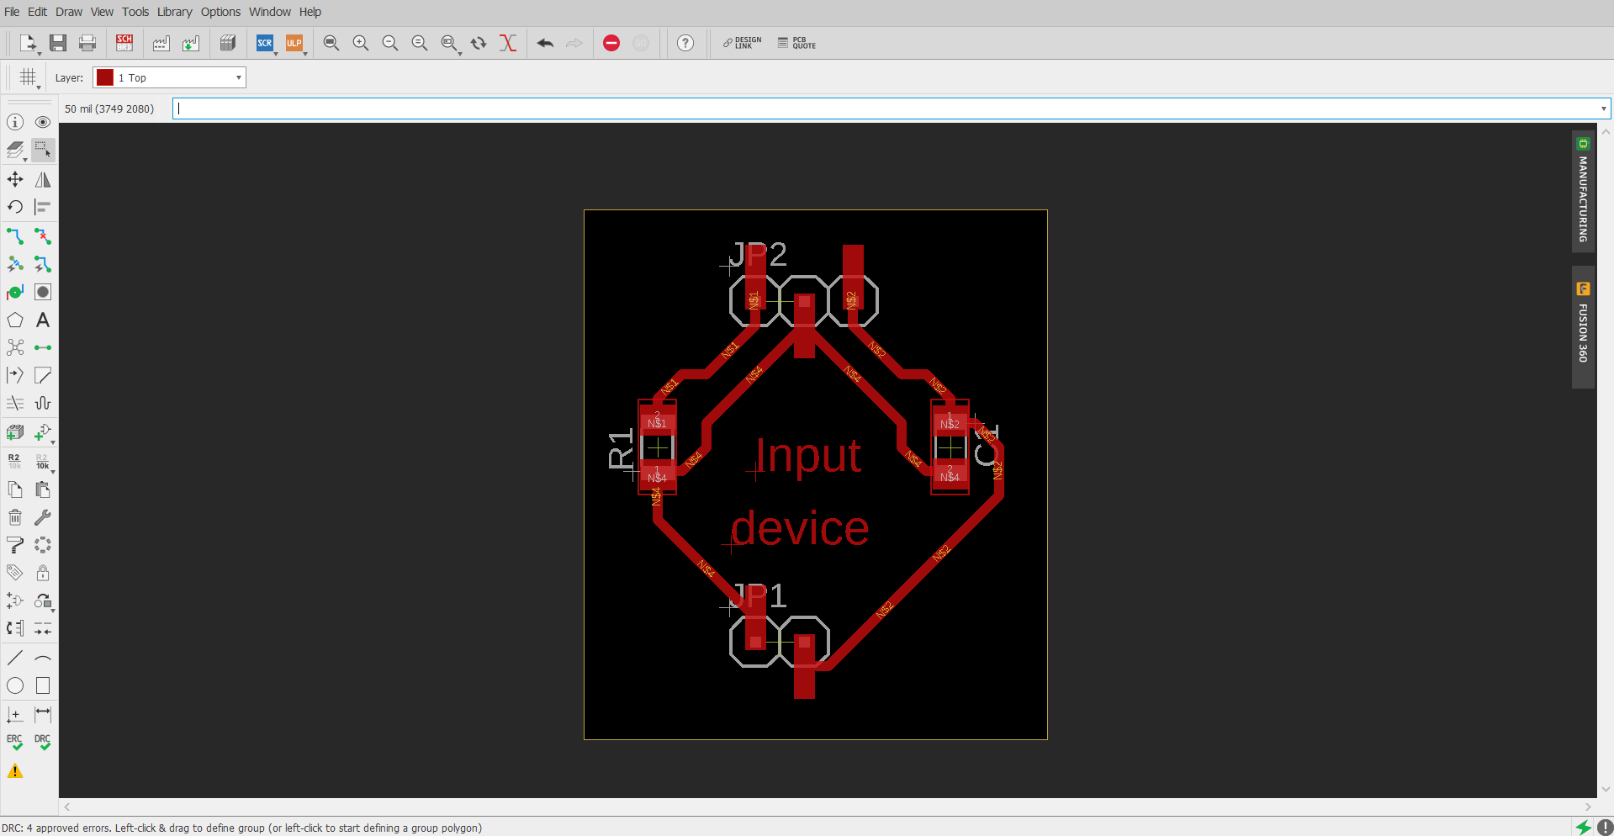
Task: Open the File menu
Action: click(x=12, y=12)
